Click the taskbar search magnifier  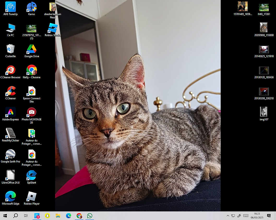click(x=15, y=216)
